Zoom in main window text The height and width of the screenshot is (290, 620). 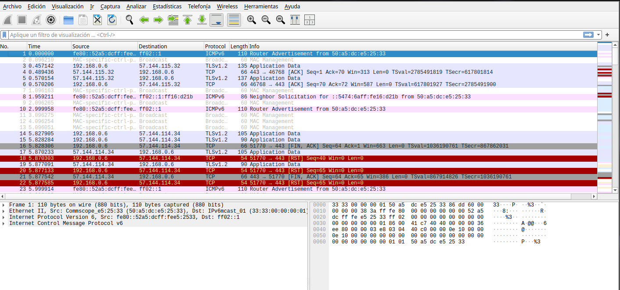coord(252,20)
